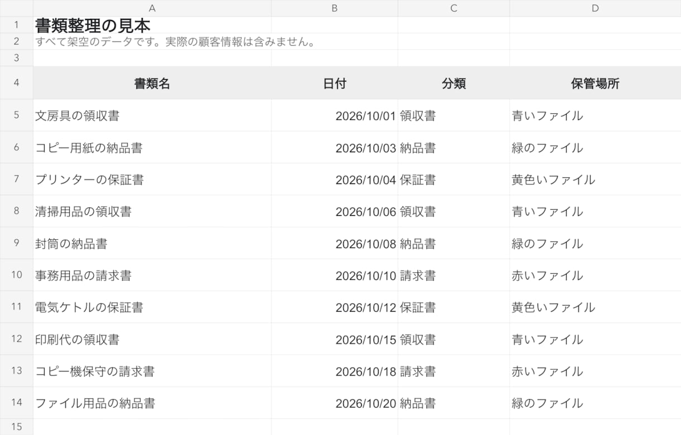Click cell 文房具の領収書
The height and width of the screenshot is (435, 681).
pyautogui.click(x=152, y=115)
